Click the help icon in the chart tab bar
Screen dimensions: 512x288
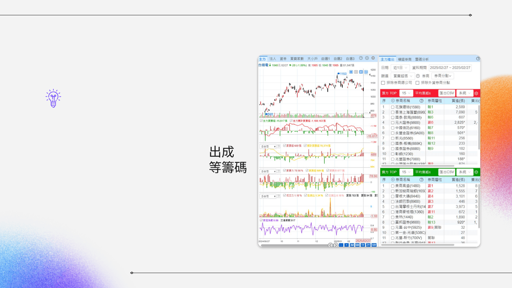[361, 58]
